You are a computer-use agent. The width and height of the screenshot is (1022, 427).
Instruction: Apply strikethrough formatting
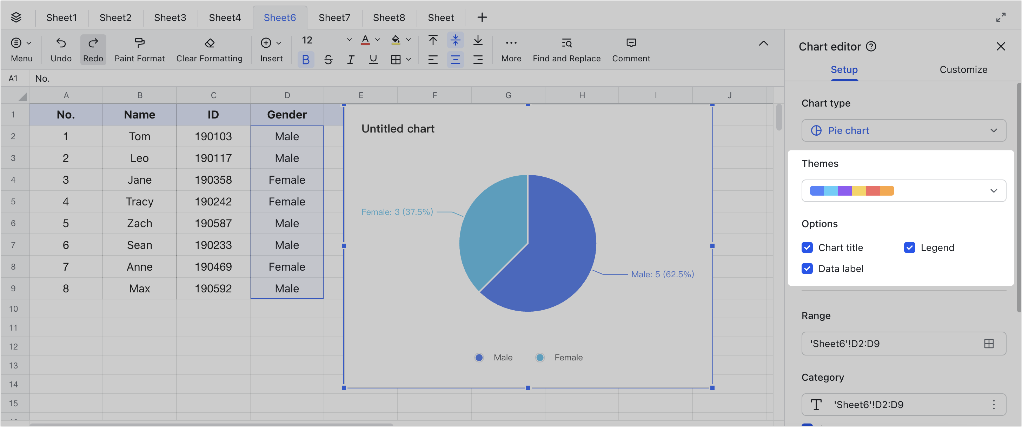(x=328, y=60)
